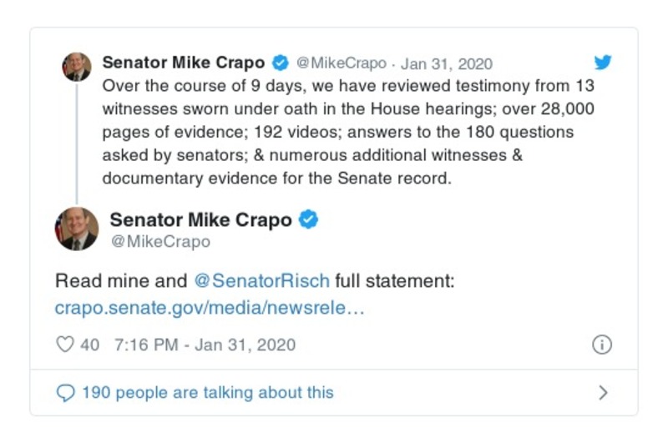Like the tweet with the heart icon
Screen dimensions: 668x448
tap(65, 345)
